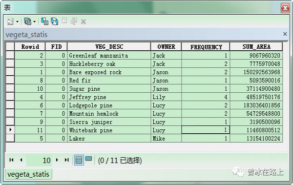Select the Whitebark pine row selector
293x185 pixels.
[x=10, y=130]
